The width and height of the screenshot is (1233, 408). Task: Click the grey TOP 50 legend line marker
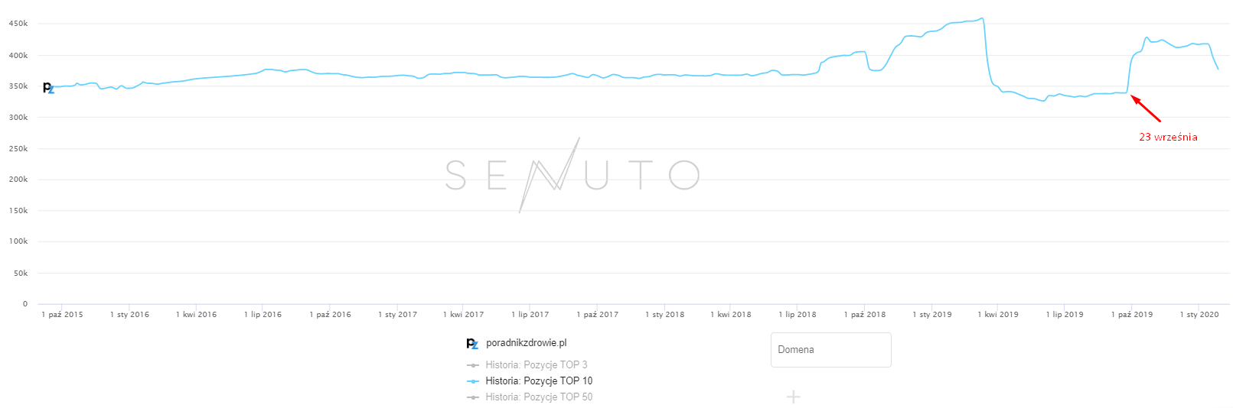tap(473, 397)
